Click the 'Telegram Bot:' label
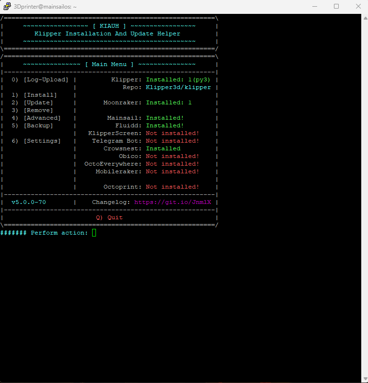This screenshot has width=368, height=383. [117, 141]
